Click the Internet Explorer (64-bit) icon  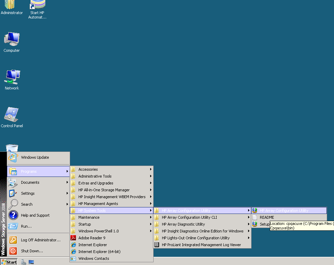pyautogui.click(x=73, y=252)
